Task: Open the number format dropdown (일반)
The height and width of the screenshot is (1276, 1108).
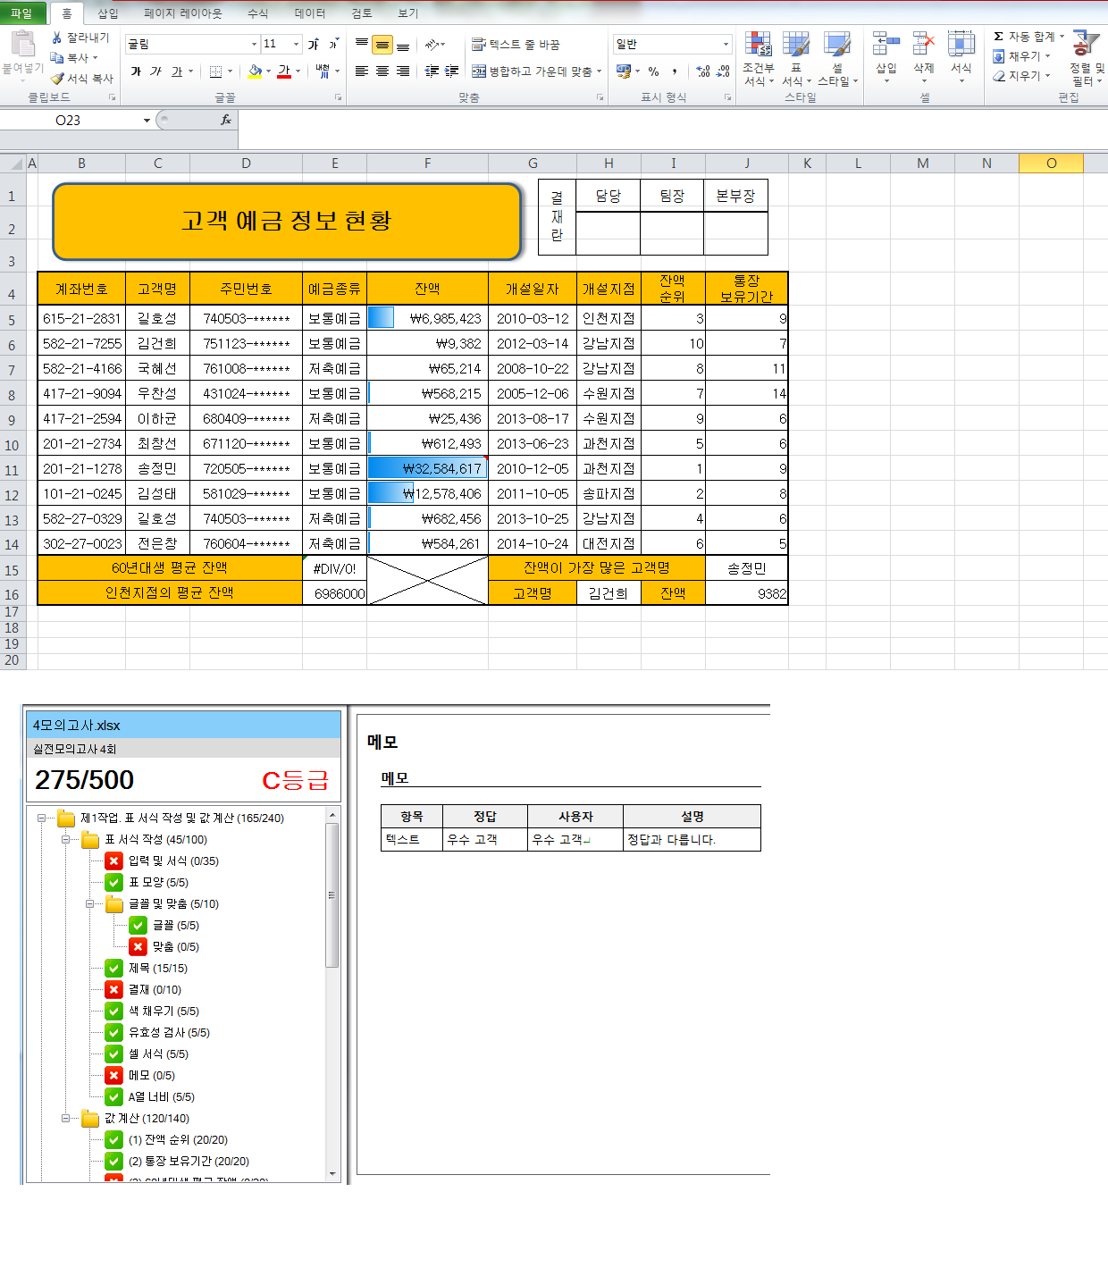Action: click(x=725, y=44)
